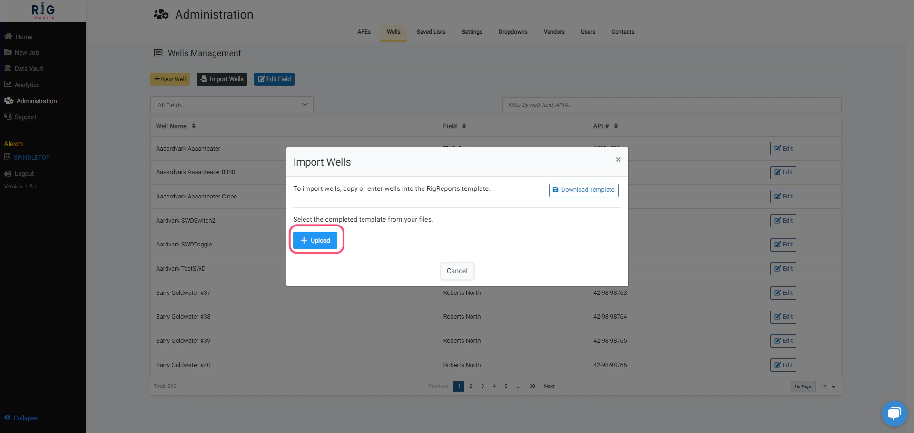Click the Roberts North field for Goldwater #40
Viewport: 914px width, 433px height.
(462, 365)
